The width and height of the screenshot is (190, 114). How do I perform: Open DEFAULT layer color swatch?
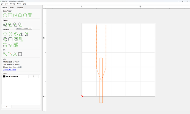pos(4,77)
